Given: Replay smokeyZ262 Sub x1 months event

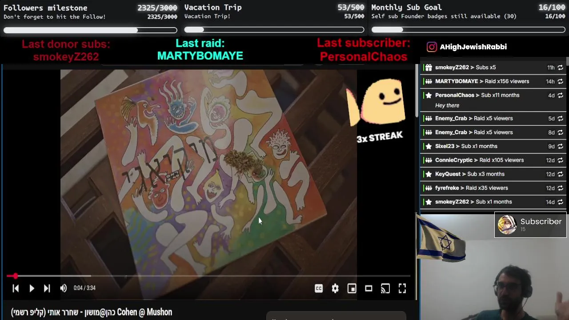Looking at the screenshot, I should [560, 202].
